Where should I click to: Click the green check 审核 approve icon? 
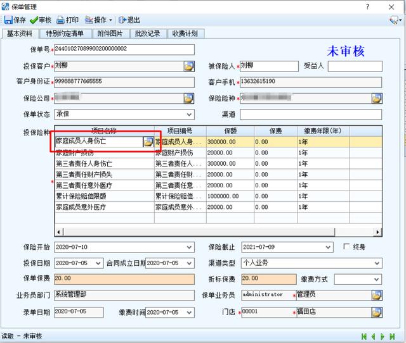pyautogui.click(x=34, y=20)
